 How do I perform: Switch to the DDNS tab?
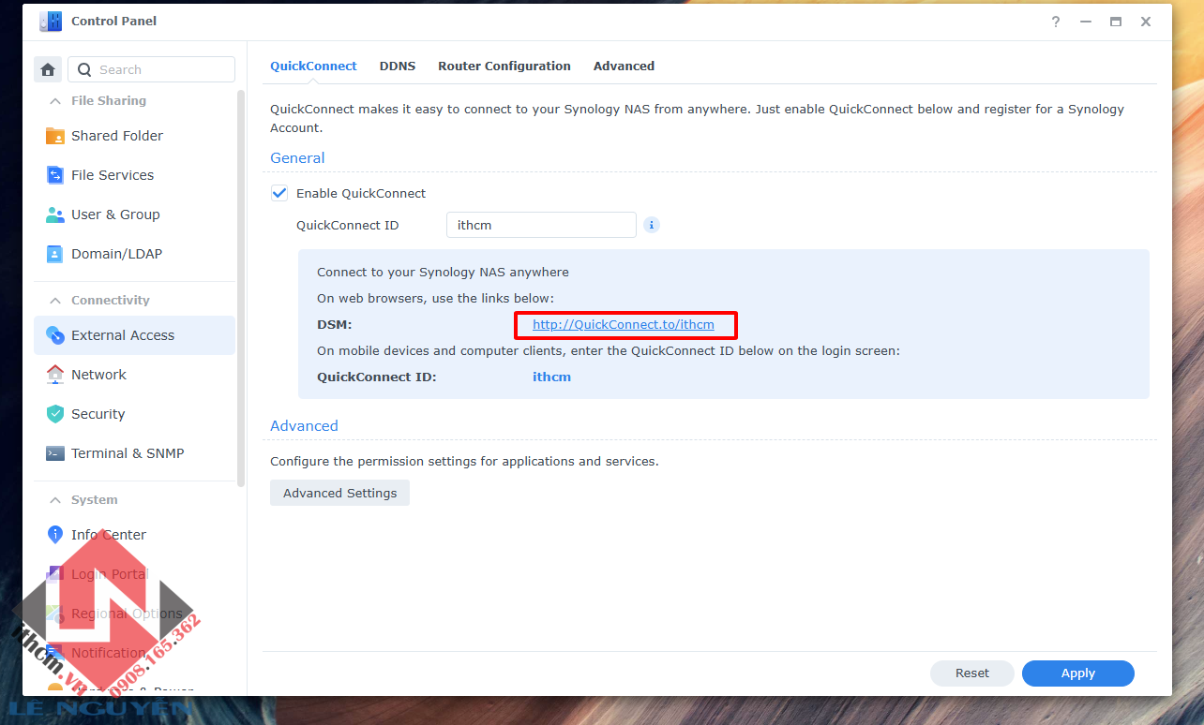click(x=398, y=67)
